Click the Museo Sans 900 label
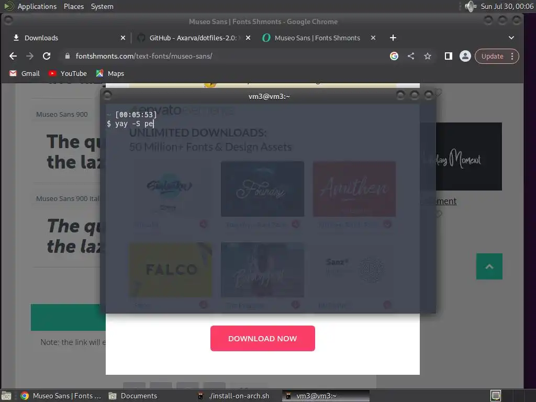 [x=62, y=114]
